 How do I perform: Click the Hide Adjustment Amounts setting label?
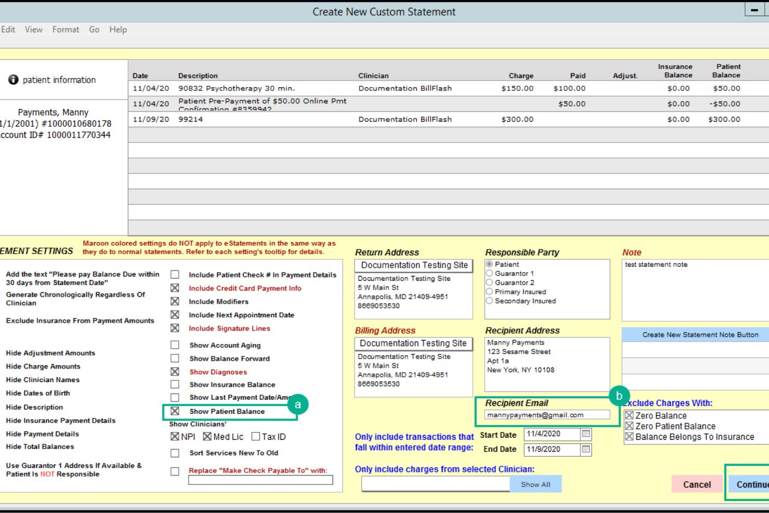50,353
